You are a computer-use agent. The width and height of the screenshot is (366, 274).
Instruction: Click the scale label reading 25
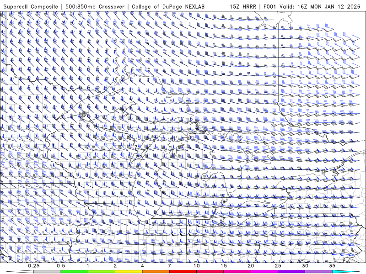click(x=278, y=266)
